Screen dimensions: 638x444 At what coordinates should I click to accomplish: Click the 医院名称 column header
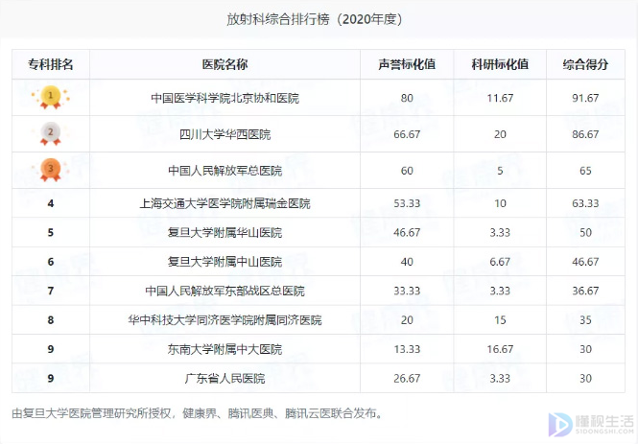pyautogui.click(x=224, y=64)
